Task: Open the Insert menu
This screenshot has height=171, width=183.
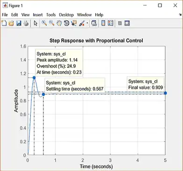Action: pos(38,15)
